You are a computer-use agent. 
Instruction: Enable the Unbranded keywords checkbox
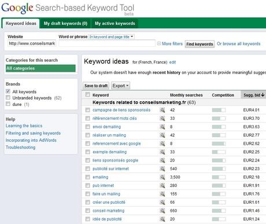click(8, 97)
